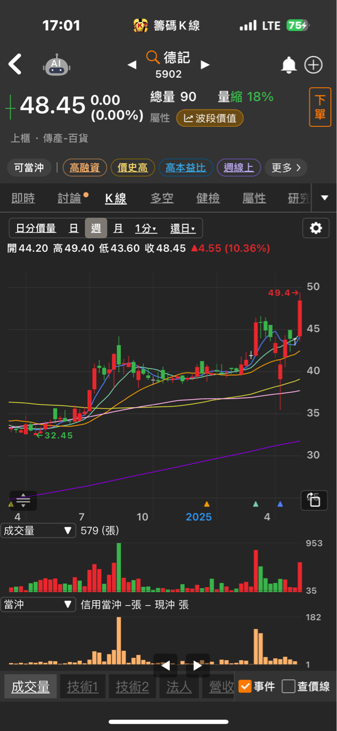Screen dimensions: 337x731
Task: Expand the 1分 interval dropdown
Action: (146, 228)
